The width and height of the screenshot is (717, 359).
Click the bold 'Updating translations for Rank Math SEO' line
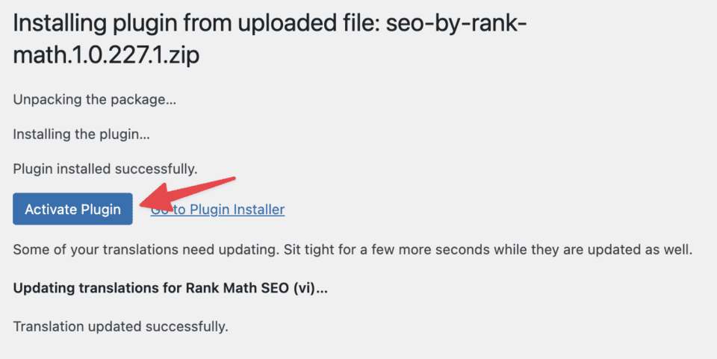tap(170, 288)
